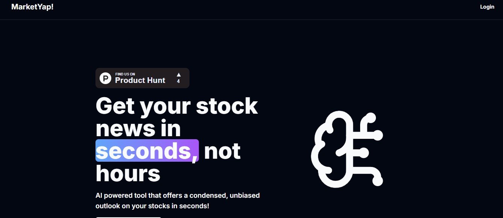Click the white button below the description
This screenshot has height=218, width=503.
click(128, 216)
